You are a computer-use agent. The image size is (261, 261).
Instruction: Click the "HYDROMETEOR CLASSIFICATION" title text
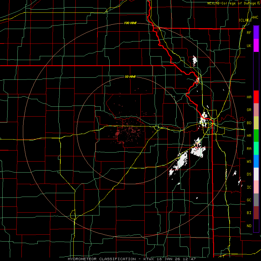(102, 259)
